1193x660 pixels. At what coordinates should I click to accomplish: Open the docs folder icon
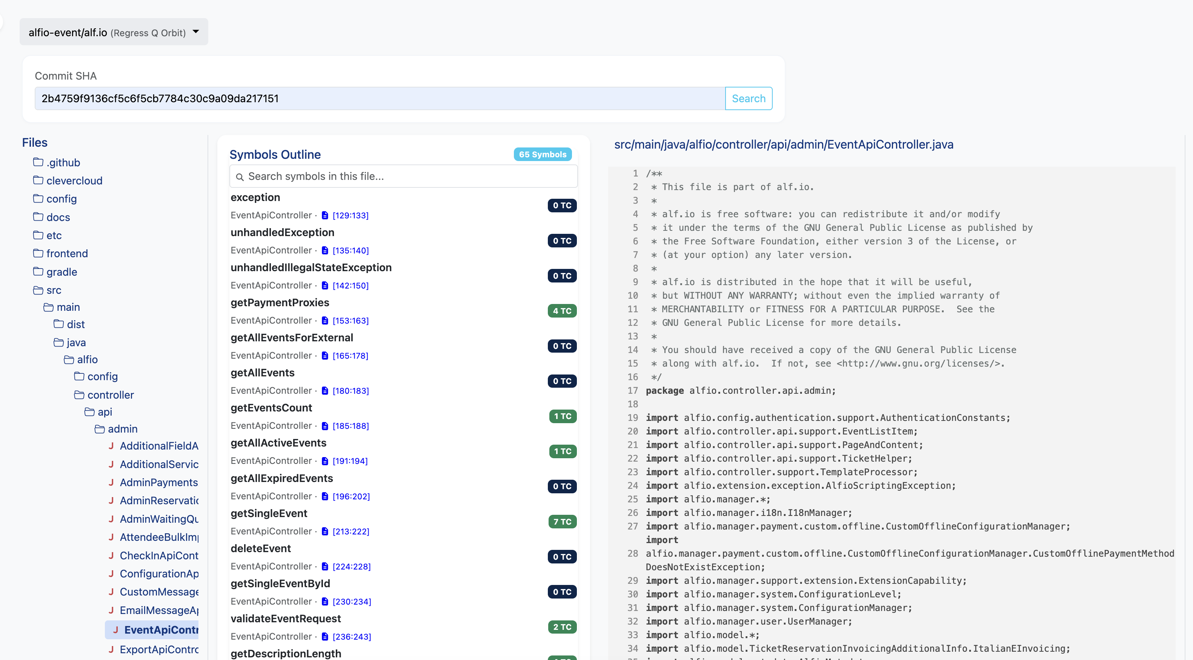[x=38, y=216]
